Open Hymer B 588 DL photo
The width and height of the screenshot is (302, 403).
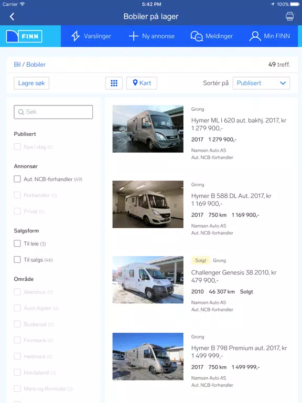click(x=148, y=204)
